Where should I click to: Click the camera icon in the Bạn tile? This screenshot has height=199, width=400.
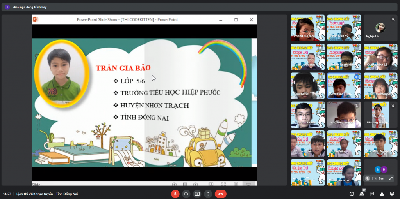(374, 178)
